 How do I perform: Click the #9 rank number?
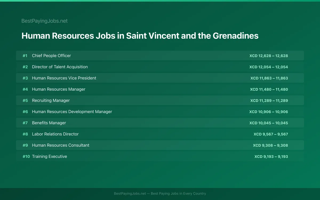(x=25, y=145)
